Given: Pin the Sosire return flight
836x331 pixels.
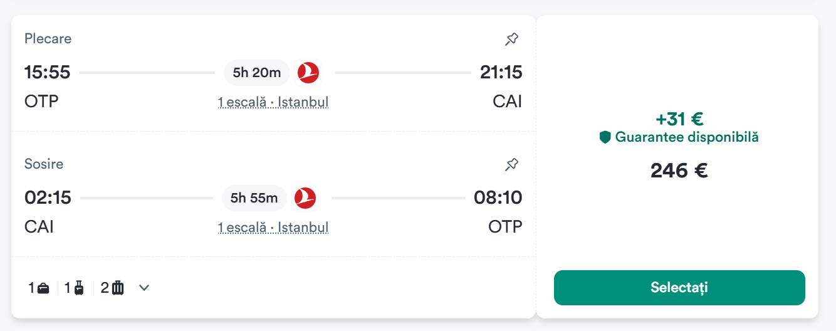Looking at the screenshot, I should (511, 165).
